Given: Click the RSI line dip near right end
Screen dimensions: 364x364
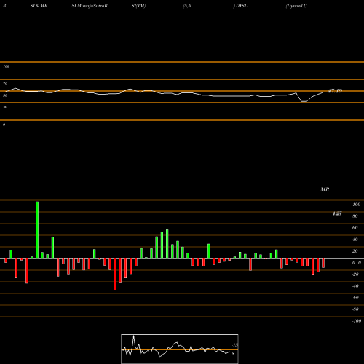Looking at the screenshot, I should 304,101.
